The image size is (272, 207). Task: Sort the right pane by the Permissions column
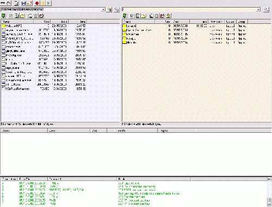pos(216,22)
